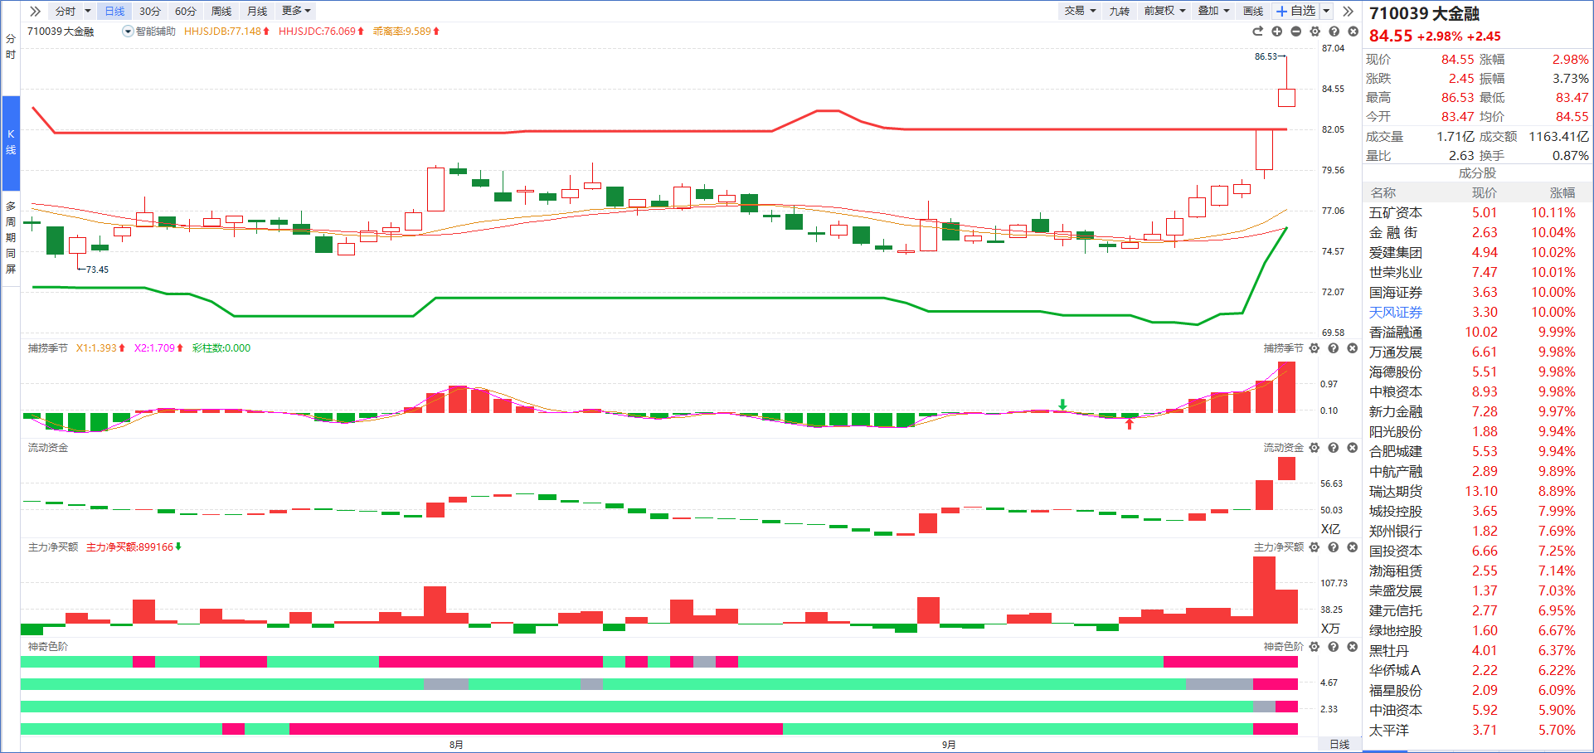Screen dimensions: 1594x753
Task: Open main chart indicator settings gear
Action: click(1315, 32)
